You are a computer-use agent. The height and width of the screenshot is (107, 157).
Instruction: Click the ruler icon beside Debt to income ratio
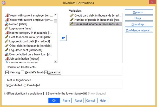coord(7,37)
